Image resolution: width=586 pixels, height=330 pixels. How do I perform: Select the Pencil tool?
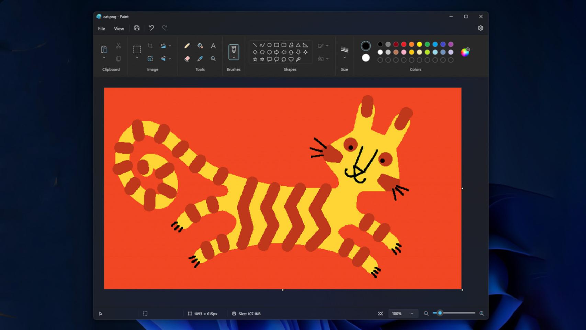[x=187, y=46]
